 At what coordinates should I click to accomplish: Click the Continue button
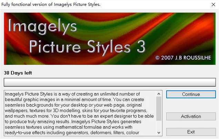(x=191, y=94)
